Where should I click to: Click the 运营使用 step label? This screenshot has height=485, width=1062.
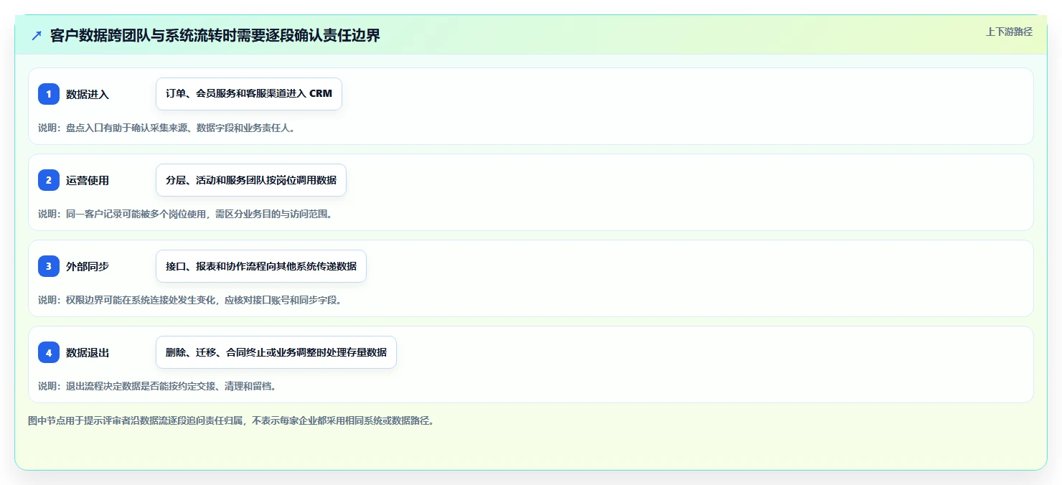[x=88, y=180]
